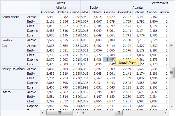Select Ezra under Geo
176x116 pixels.
(33, 64)
